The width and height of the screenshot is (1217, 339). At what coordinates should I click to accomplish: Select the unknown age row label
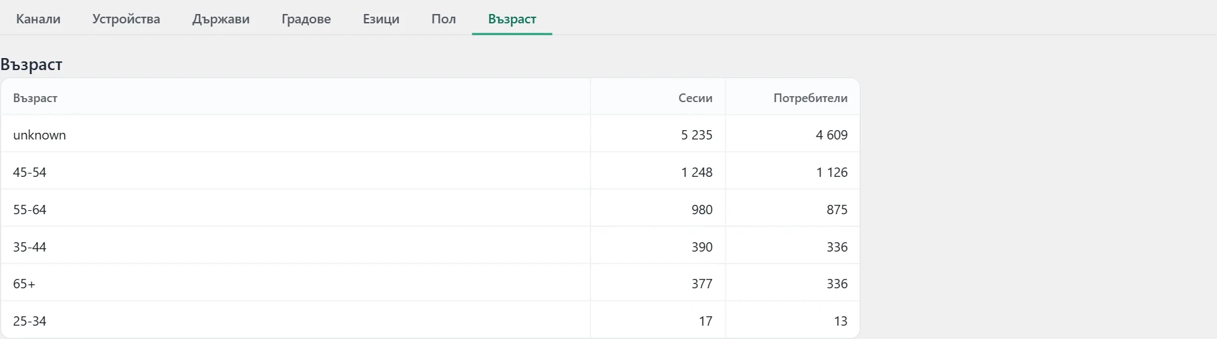click(39, 135)
